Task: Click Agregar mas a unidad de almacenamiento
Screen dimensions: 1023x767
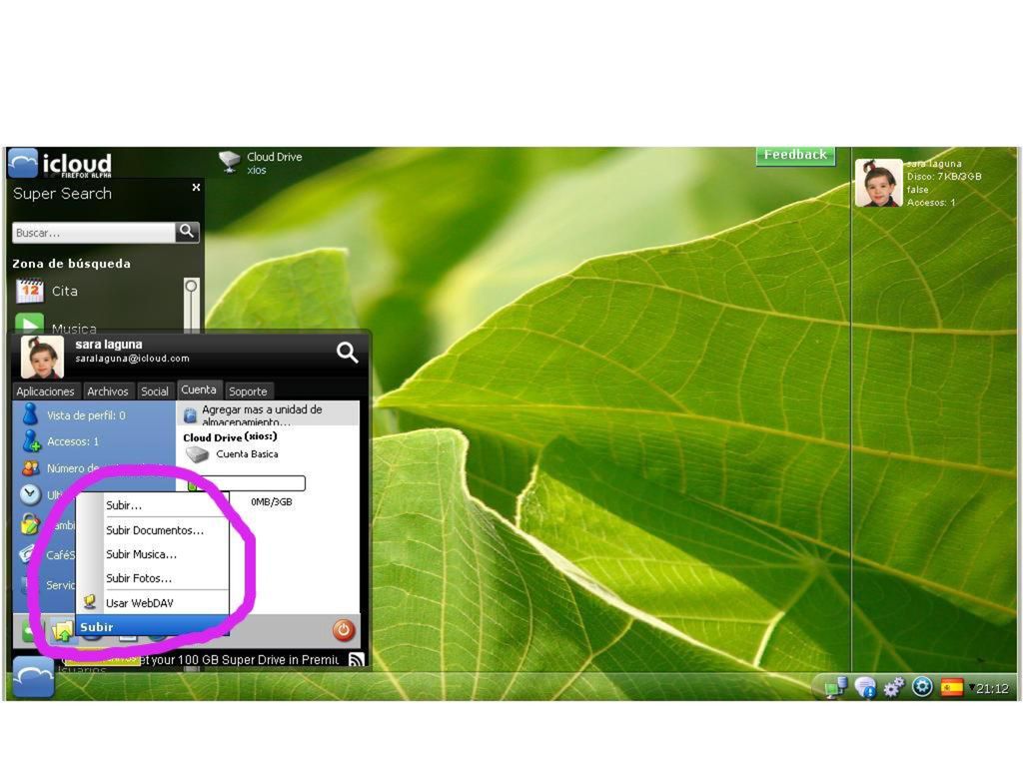Action: (x=268, y=414)
